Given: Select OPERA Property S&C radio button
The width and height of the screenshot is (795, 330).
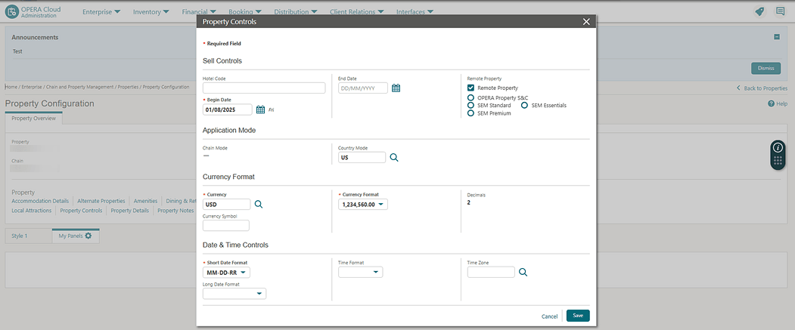Looking at the screenshot, I should 471,97.
